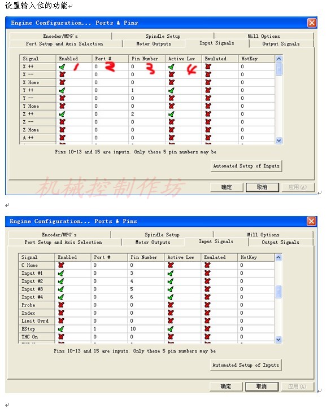Switch to Motor Outputs tab in upper dialog

(154, 44)
